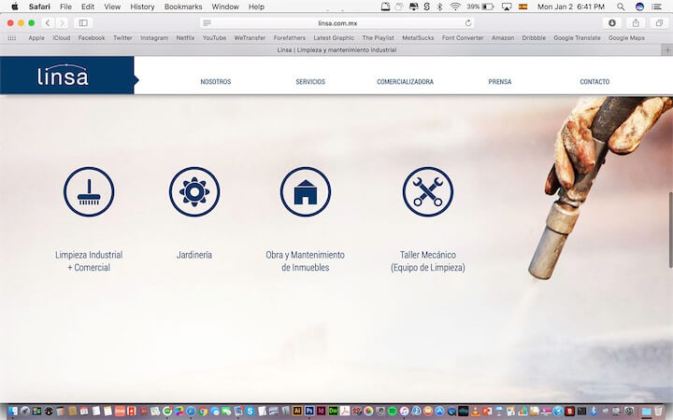Go to the CONTACTO page
Image resolution: width=673 pixels, height=420 pixels.
(594, 82)
